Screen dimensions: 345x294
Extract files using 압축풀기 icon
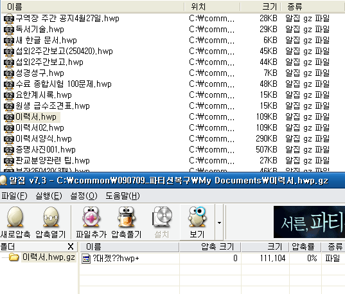[127, 217]
